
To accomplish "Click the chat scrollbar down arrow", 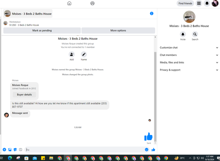I will (x=155, y=143).
